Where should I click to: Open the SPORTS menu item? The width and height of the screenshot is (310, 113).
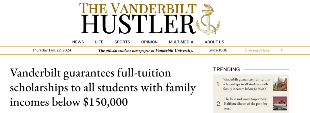point(122,42)
